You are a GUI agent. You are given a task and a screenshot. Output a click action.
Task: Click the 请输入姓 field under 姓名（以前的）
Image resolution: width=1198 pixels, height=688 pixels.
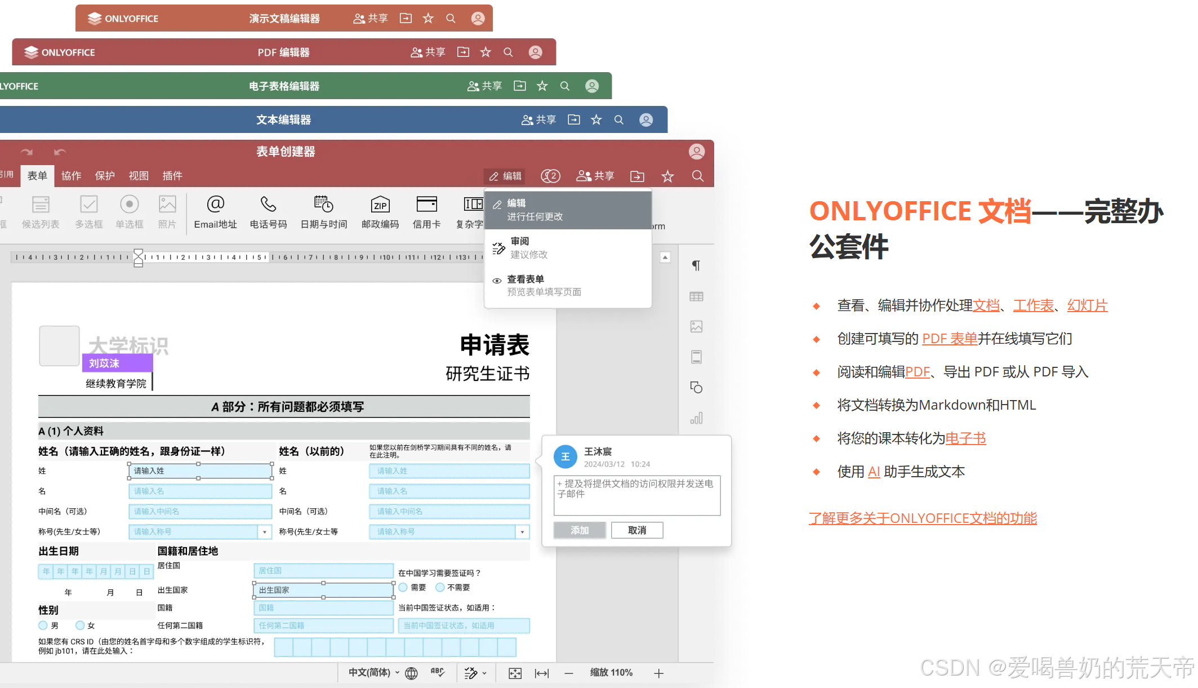[449, 471]
